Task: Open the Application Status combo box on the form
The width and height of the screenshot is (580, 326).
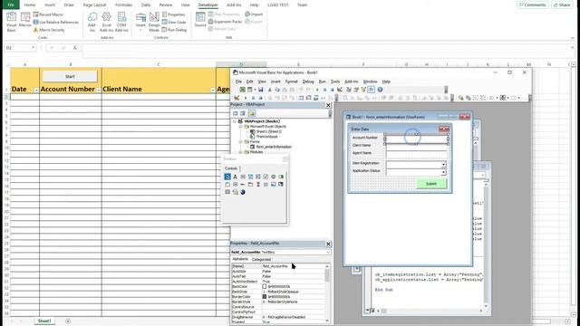Action: click(x=443, y=172)
